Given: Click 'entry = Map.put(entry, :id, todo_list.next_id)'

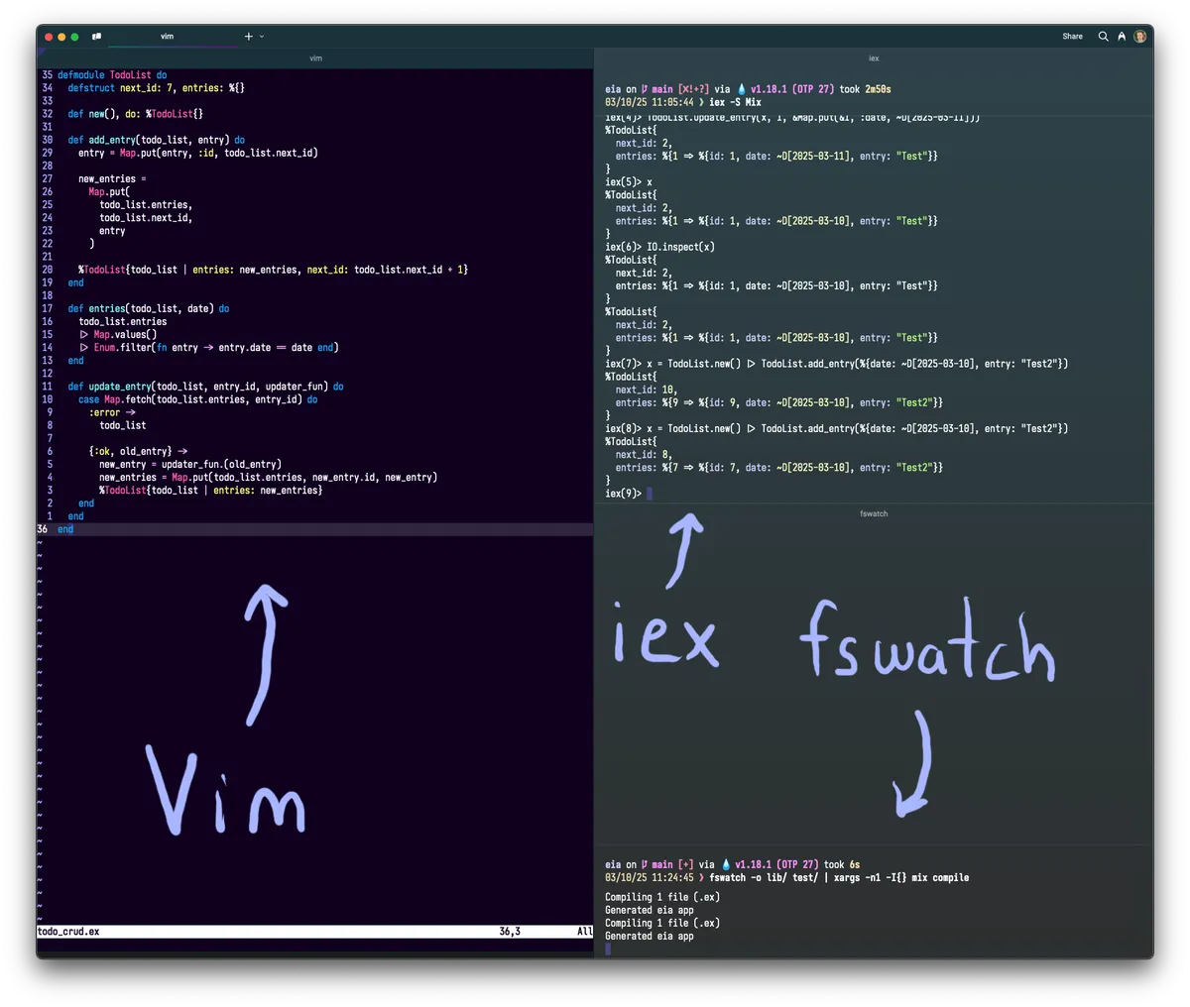Looking at the screenshot, I should [x=198, y=153].
